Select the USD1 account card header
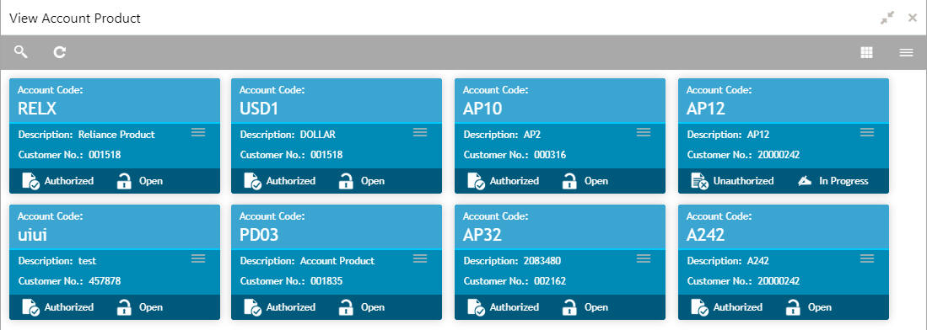The image size is (927, 330). point(337,101)
